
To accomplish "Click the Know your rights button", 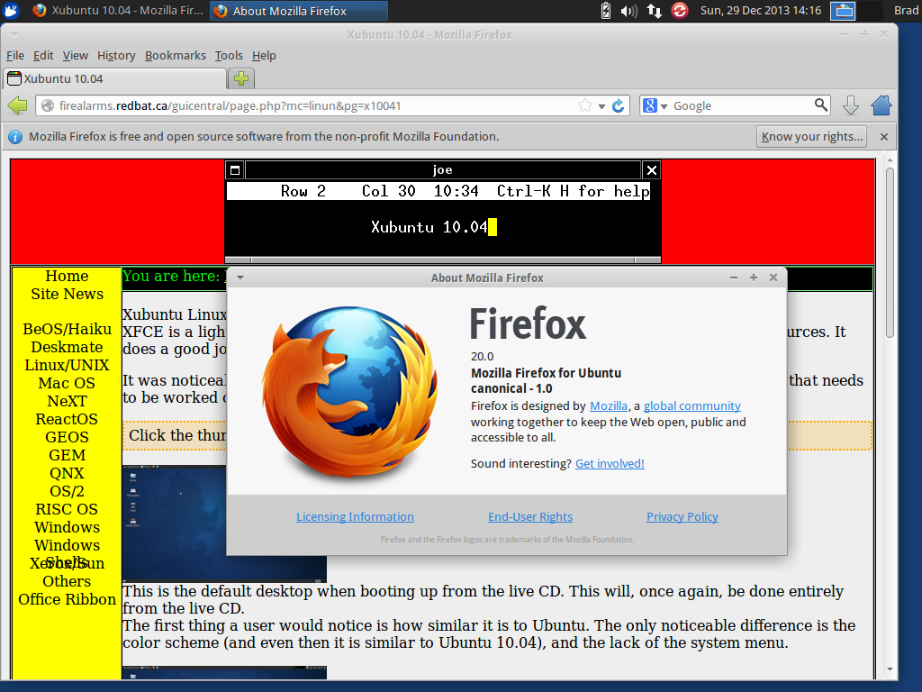I will (812, 137).
